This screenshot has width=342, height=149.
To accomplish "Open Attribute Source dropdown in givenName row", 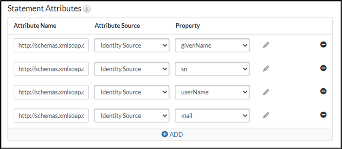I will pos(132,45).
